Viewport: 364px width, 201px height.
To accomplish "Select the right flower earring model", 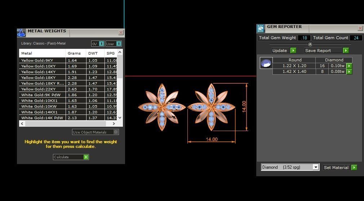I will (211, 107).
